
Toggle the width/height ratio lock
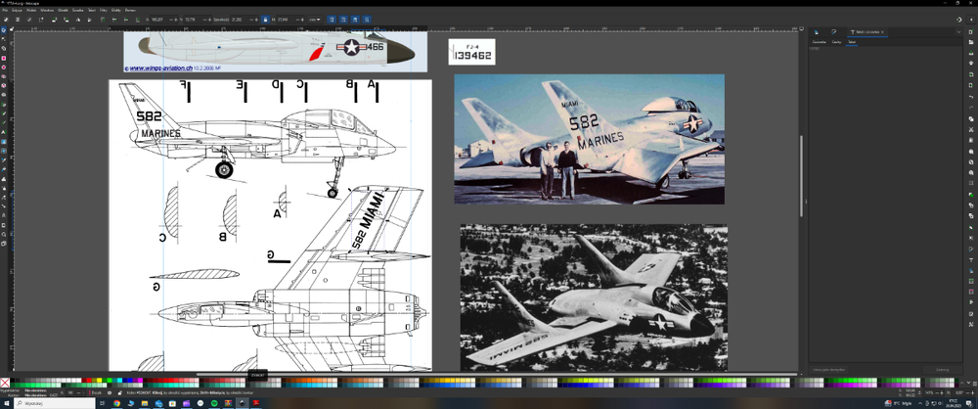(266, 19)
